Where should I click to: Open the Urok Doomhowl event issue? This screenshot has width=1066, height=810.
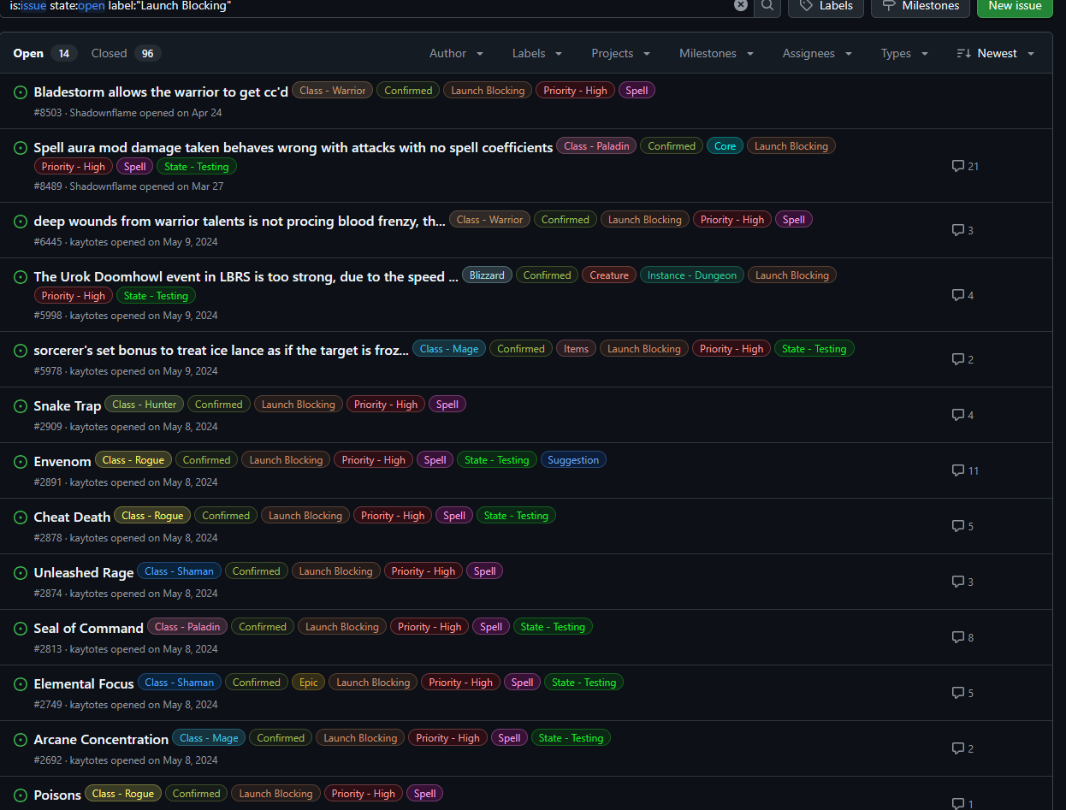246,276
